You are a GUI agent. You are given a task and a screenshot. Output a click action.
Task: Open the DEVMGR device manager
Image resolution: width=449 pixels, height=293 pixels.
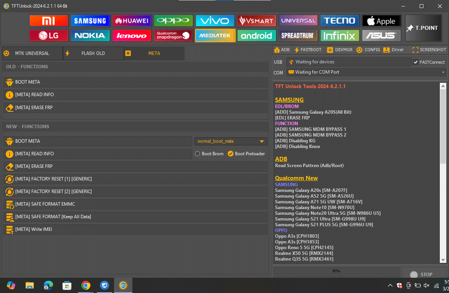tap(340, 50)
